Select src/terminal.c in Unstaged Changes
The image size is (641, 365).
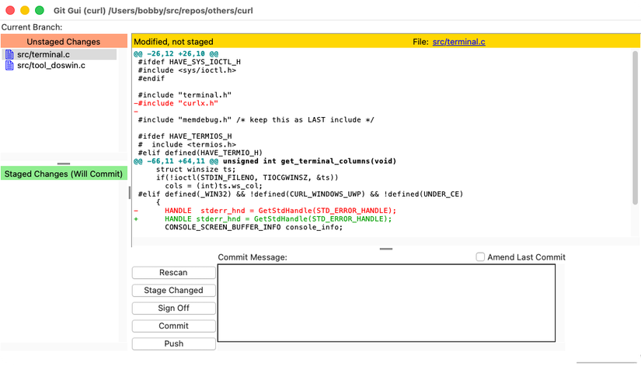click(x=45, y=55)
